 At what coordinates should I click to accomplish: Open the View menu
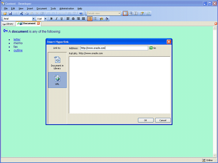21,8
